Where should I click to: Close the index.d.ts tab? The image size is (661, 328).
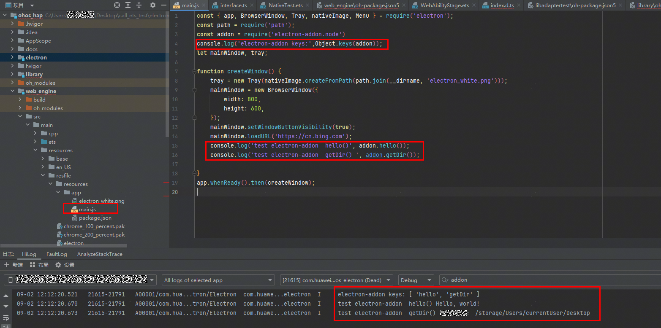point(518,5)
